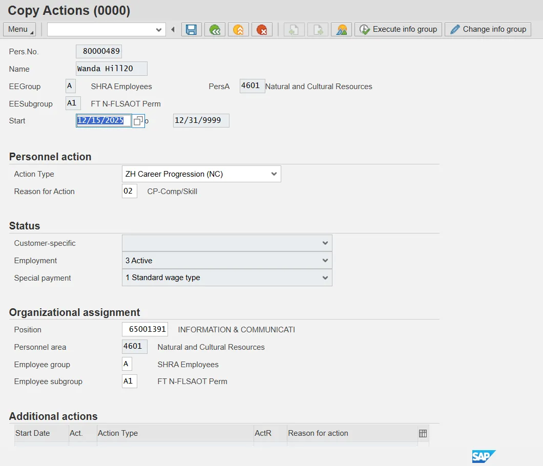Click Execute info group button
Screen dimensions: 543x466
click(x=398, y=29)
